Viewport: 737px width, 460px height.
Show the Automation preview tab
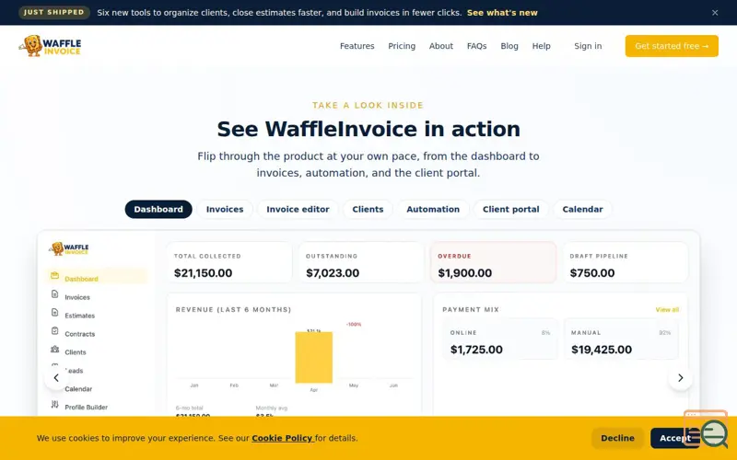coord(433,210)
